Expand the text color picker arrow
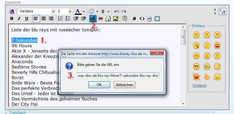Image resolution: width=234 pixels, height=114 pixels. click(84, 12)
